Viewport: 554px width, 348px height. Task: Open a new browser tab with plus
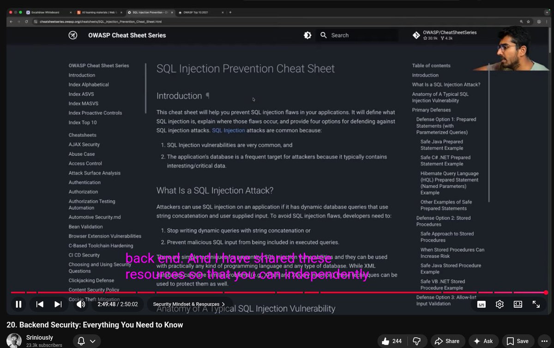click(230, 12)
